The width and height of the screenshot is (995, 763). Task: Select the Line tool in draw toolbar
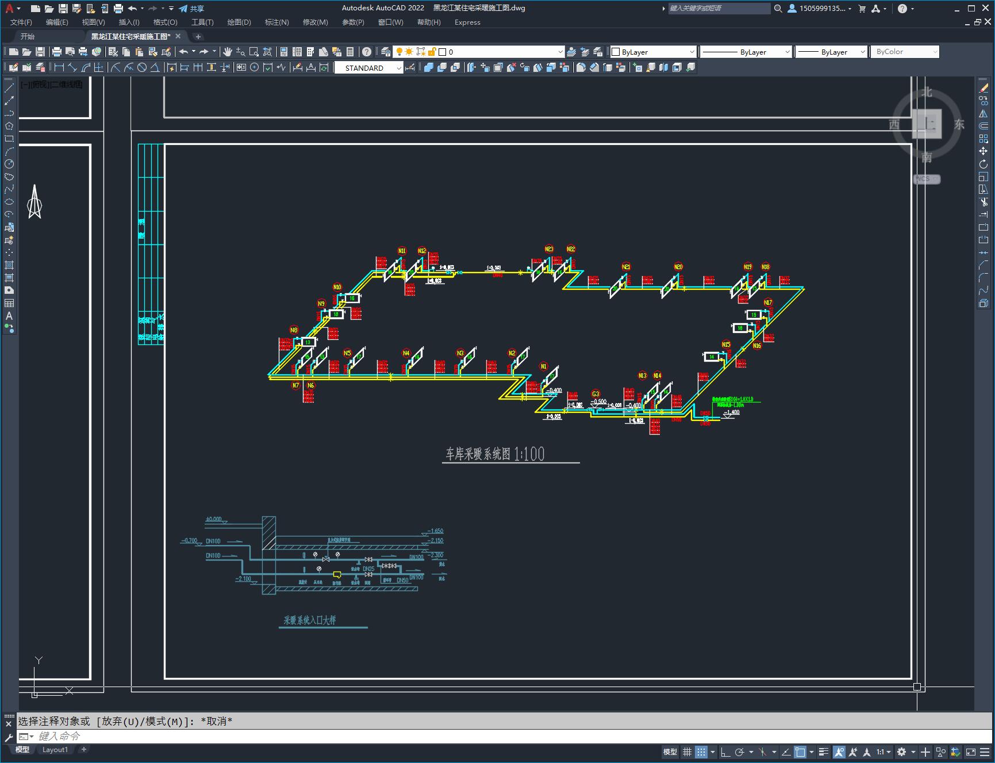pyautogui.click(x=9, y=88)
